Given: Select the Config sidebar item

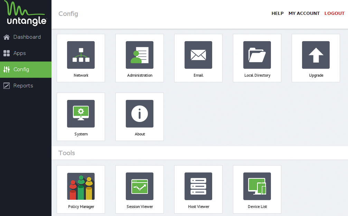Looking at the screenshot, I should [26, 69].
